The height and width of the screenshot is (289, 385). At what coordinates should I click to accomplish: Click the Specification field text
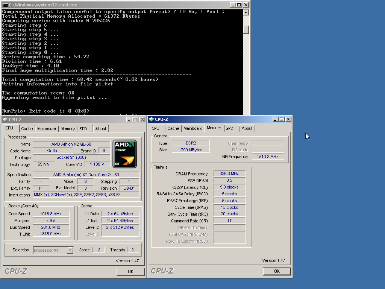point(86,175)
